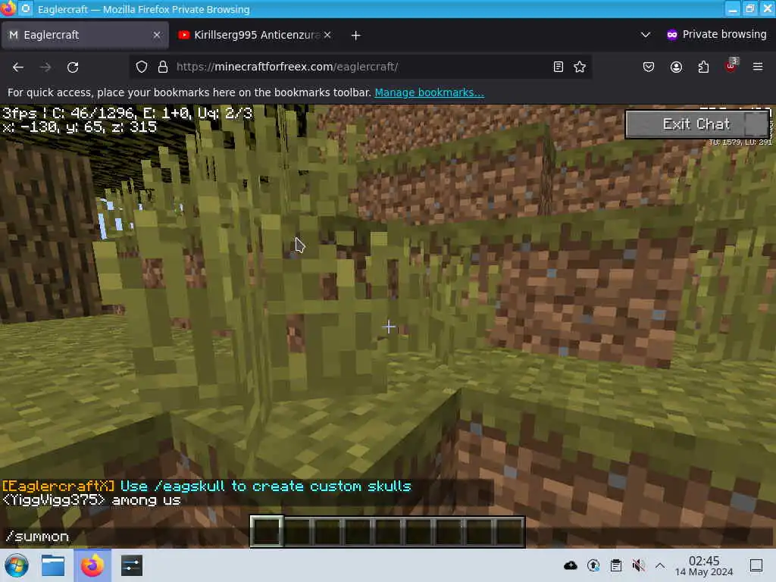Open a new tab with plus
This screenshot has width=776, height=582.
356,35
